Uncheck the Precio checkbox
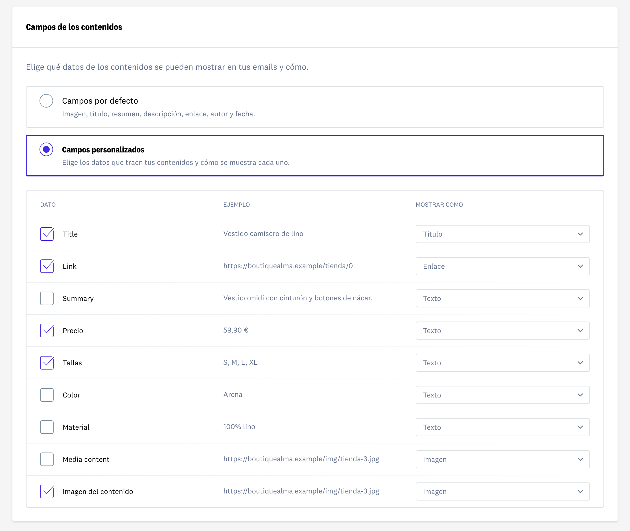This screenshot has width=630, height=531. coord(47,331)
